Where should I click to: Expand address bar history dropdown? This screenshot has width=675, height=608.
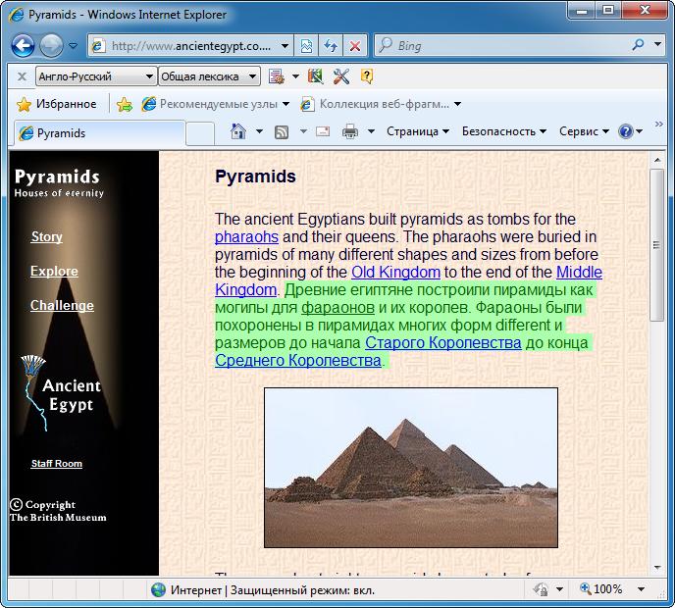(x=285, y=45)
